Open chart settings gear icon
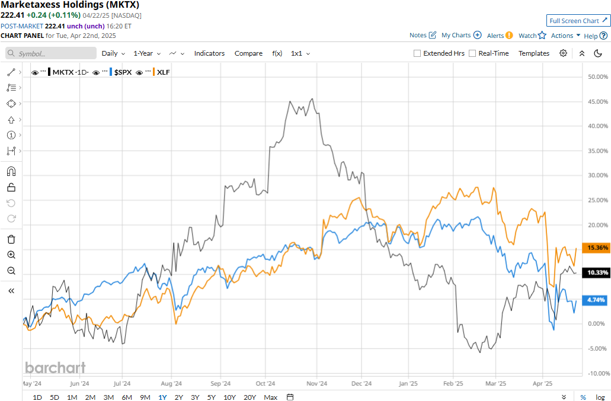Image resolution: width=611 pixels, height=401 pixels. coord(563,53)
